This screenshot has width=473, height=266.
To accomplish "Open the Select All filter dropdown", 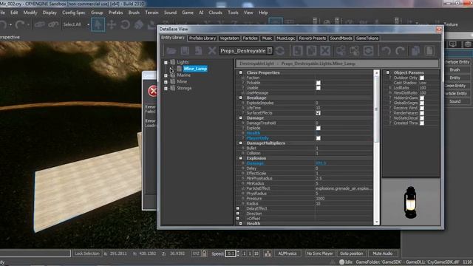I will [x=89, y=24].
